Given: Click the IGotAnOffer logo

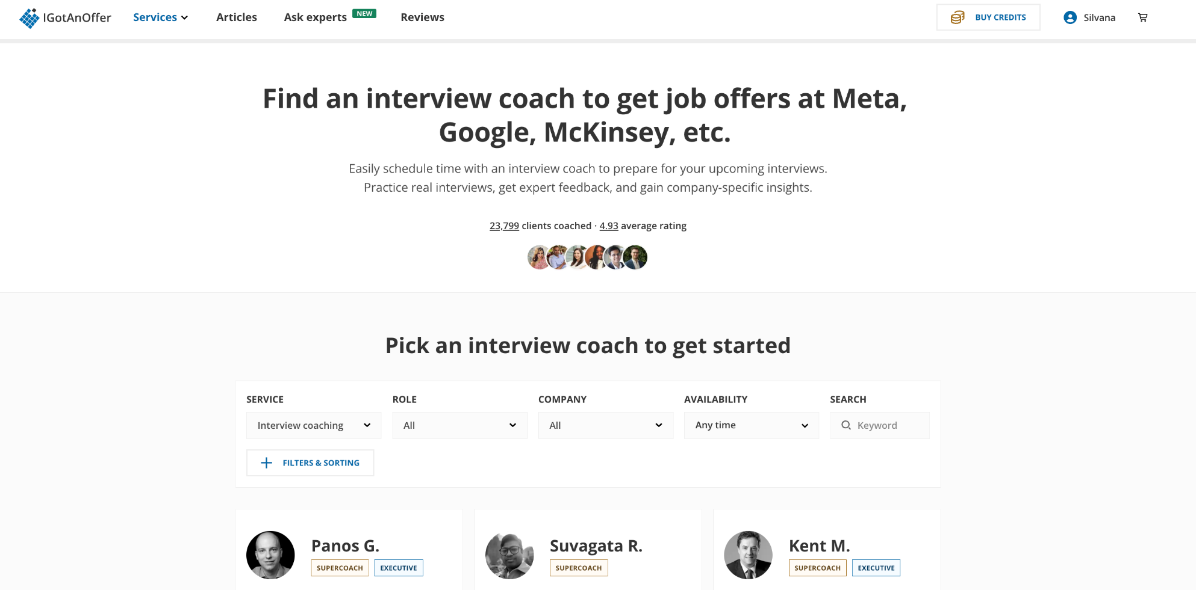Looking at the screenshot, I should [x=65, y=18].
